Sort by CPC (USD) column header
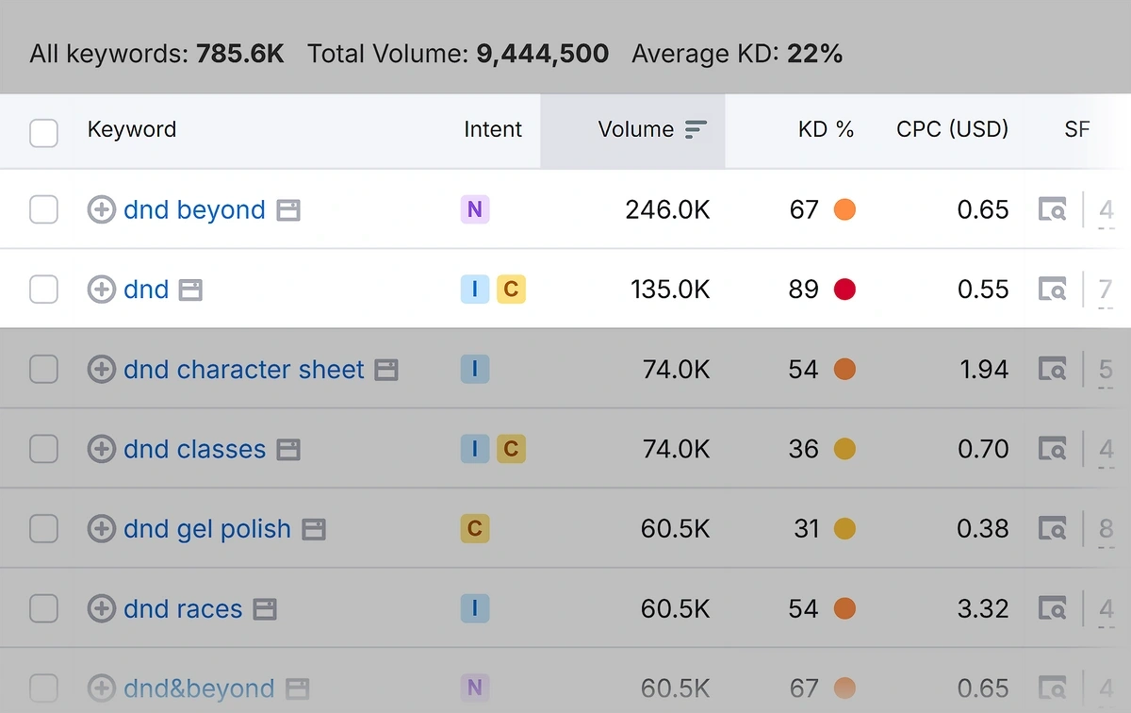The height and width of the screenshot is (713, 1131). (x=952, y=129)
